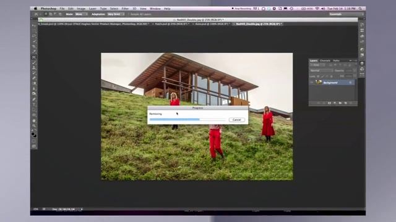Select the Horizontal Type tool
Image resolution: width=396 pixels, height=222 pixels.
(x=34, y=104)
